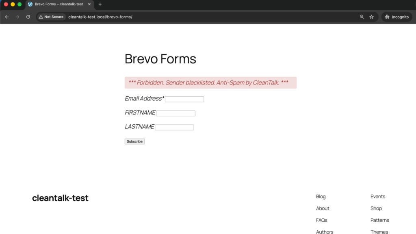
Task: Go forward using the browser forward arrow
Action: 17,17
